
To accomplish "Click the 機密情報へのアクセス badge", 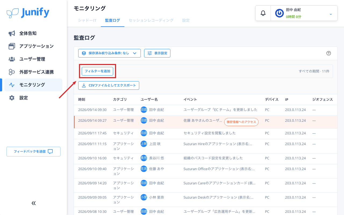I will click(x=241, y=122).
